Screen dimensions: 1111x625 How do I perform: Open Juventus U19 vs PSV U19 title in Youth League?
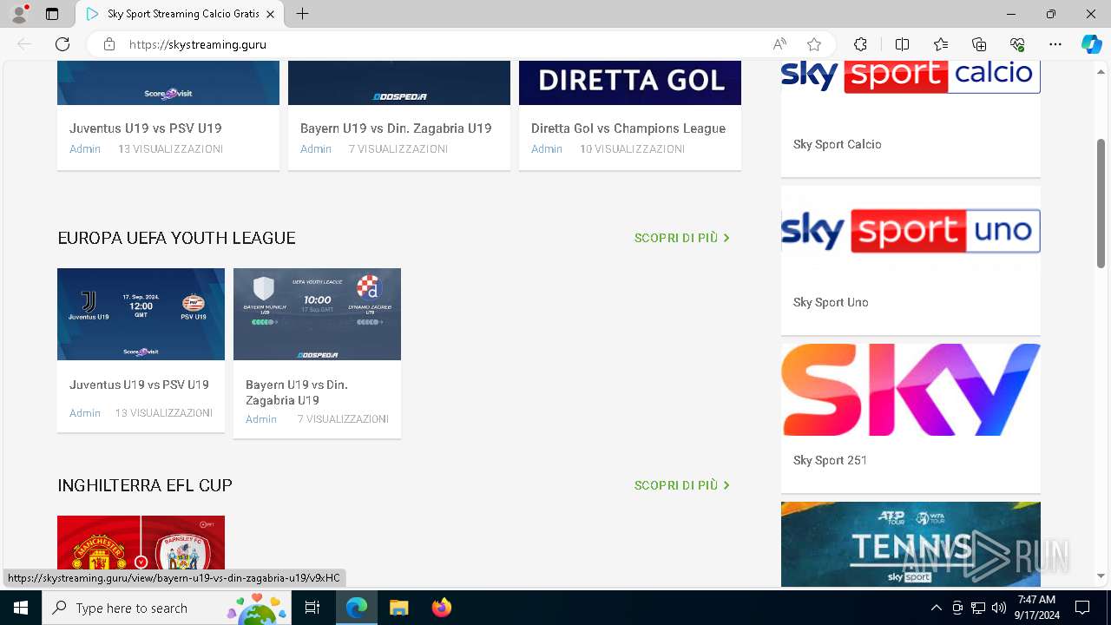tap(139, 385)
